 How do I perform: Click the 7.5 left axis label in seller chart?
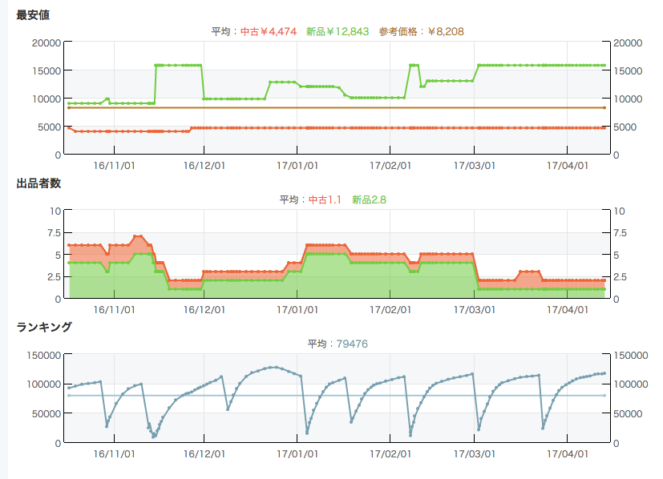click(x=53, y=233)
